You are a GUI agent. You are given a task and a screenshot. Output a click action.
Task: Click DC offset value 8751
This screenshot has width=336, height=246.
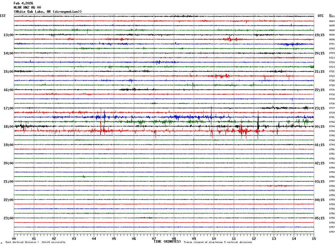[x=332, y=154]
